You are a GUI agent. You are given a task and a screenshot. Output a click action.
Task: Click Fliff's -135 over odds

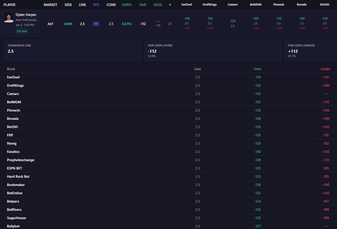[x=257, y=135]
